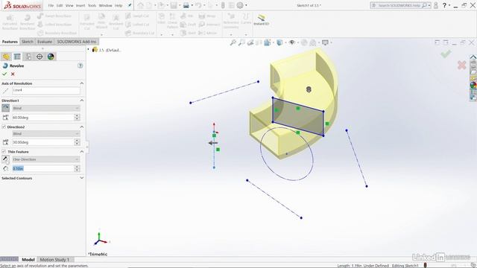The image size is (477, 268).
Task: Click reverse direction icon in Thin Feature
Action: 5,159
